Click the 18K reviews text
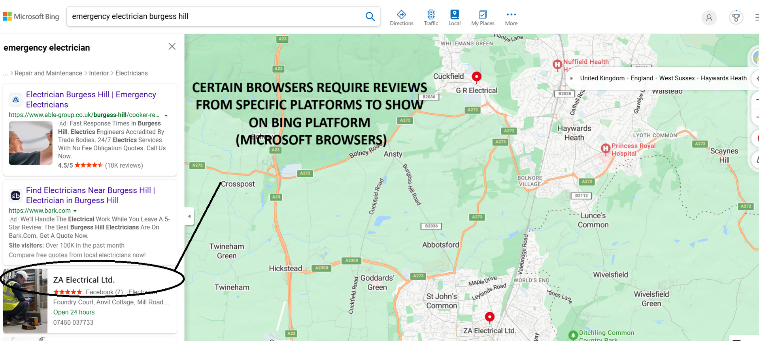Screen dimensions: 759x341 tap(124, 165)
